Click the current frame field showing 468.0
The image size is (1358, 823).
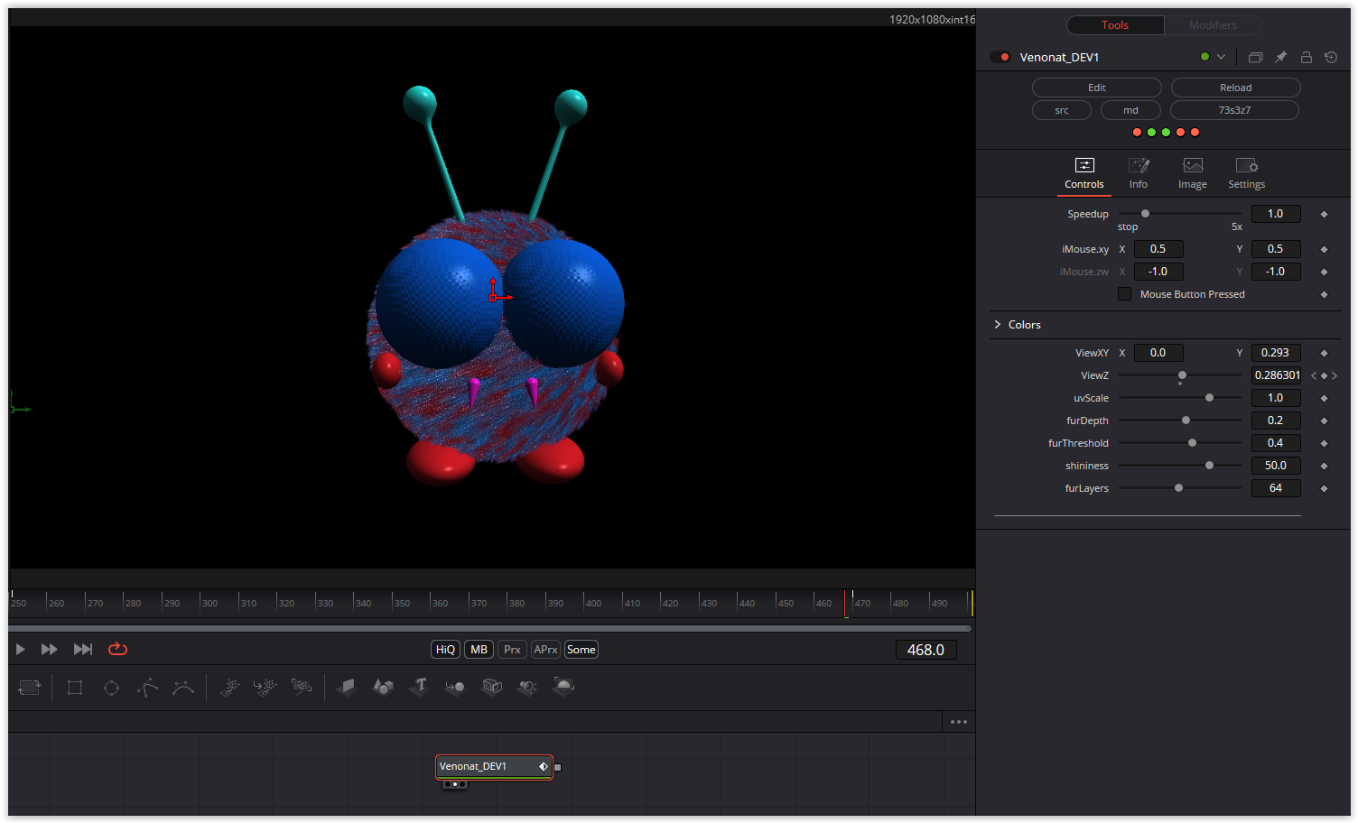(x=925, y=650)
